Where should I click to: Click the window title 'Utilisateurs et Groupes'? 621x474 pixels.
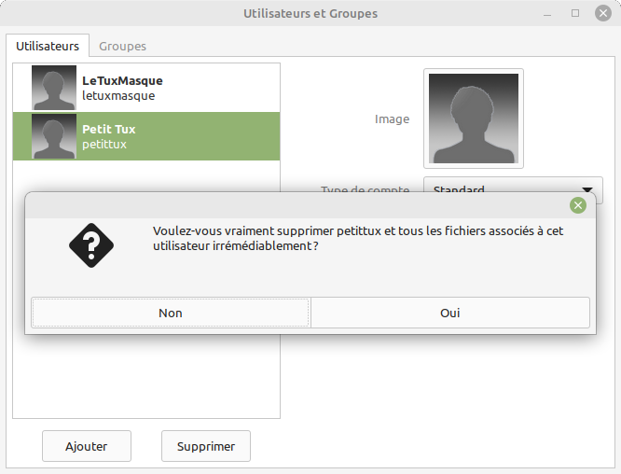point(310,13)
